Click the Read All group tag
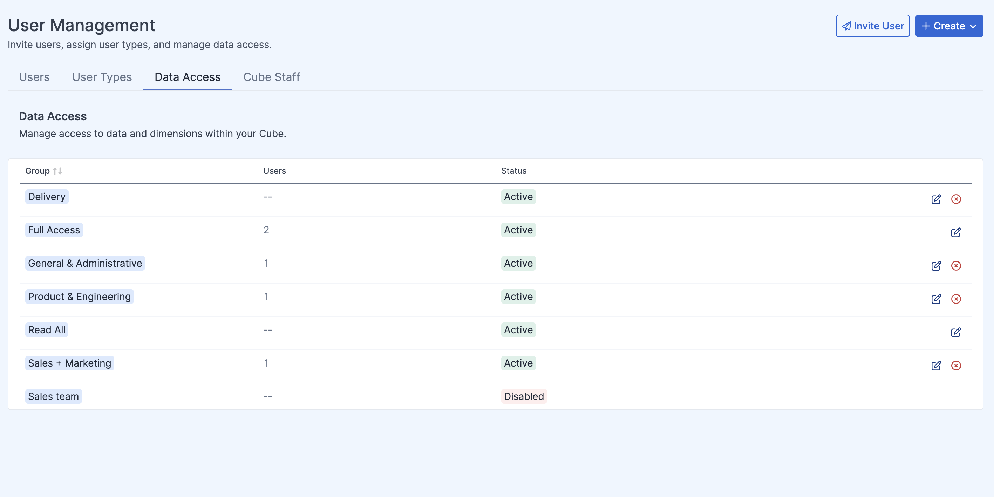Viewport: 994px width, 497px height. click(x=47, y=330)
